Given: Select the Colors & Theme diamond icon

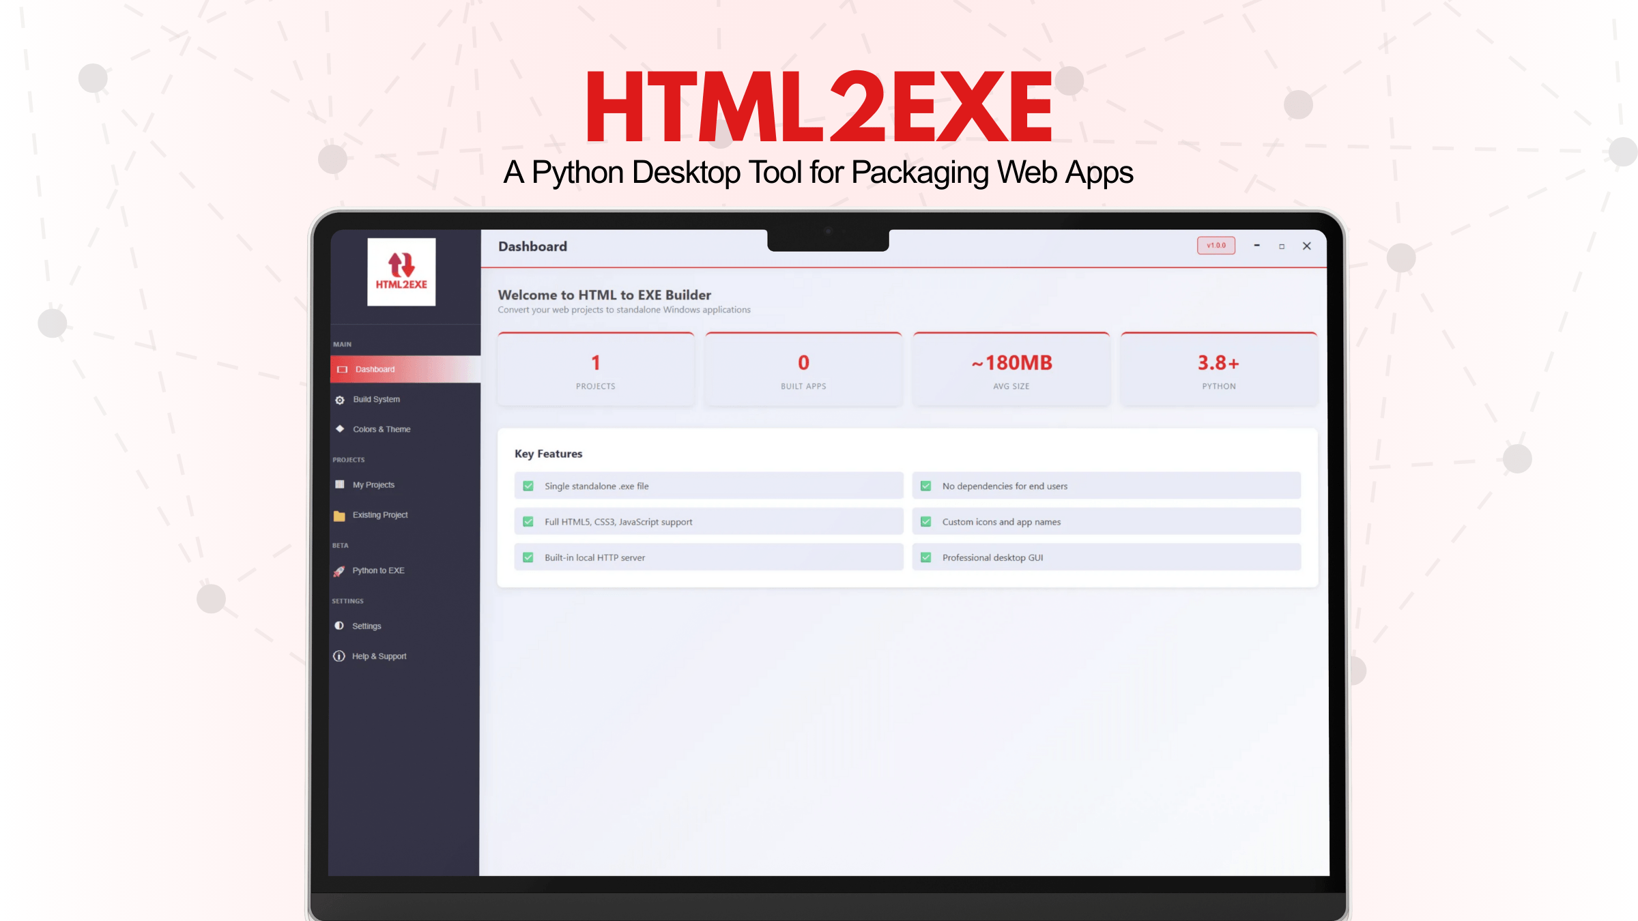Looking at the screenshot, I should point(339,429).
